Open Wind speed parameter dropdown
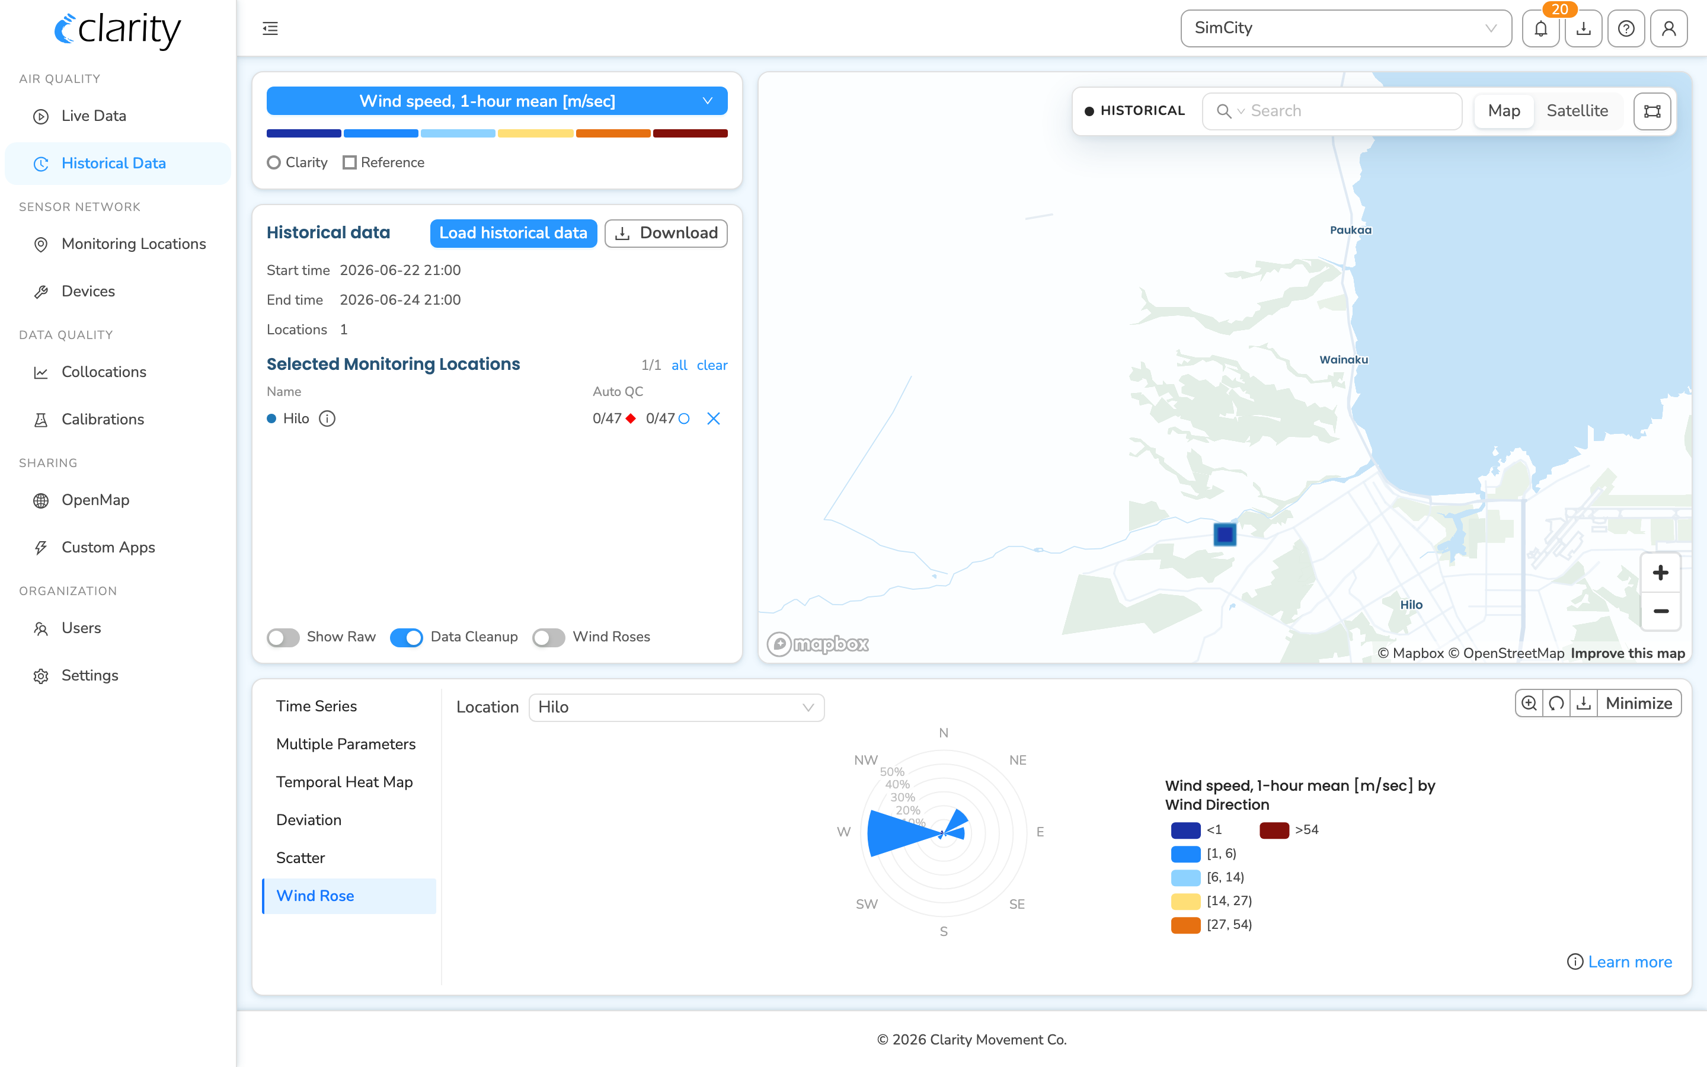Screen dimensions: 1707x1067 [497, 101]
